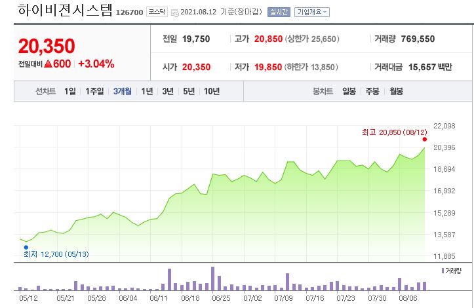Image resolution: width=474 pixels, height=308 pixels.
Task: Click the 하한가 13,850 text
Action: 311,67
